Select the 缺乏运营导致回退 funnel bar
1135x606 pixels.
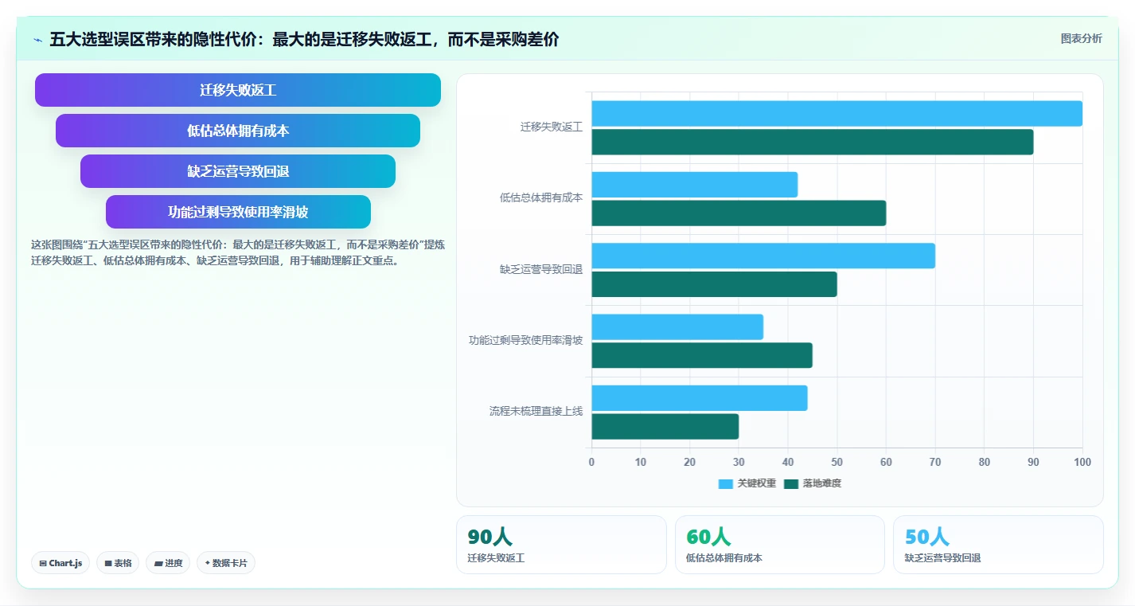[238, 171]
